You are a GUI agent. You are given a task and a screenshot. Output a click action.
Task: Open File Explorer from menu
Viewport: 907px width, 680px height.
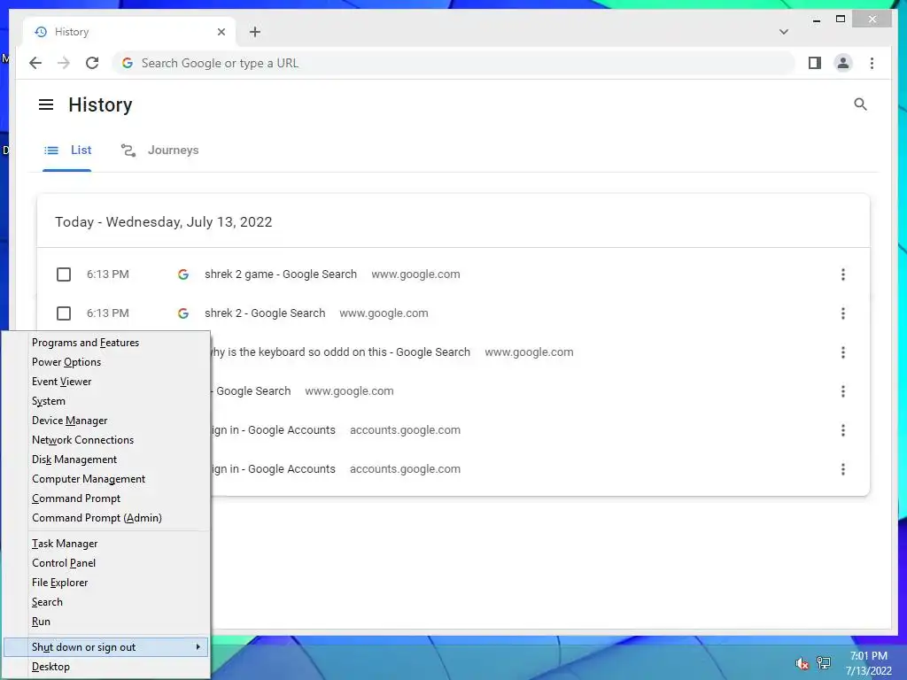(x=106, y=583)
